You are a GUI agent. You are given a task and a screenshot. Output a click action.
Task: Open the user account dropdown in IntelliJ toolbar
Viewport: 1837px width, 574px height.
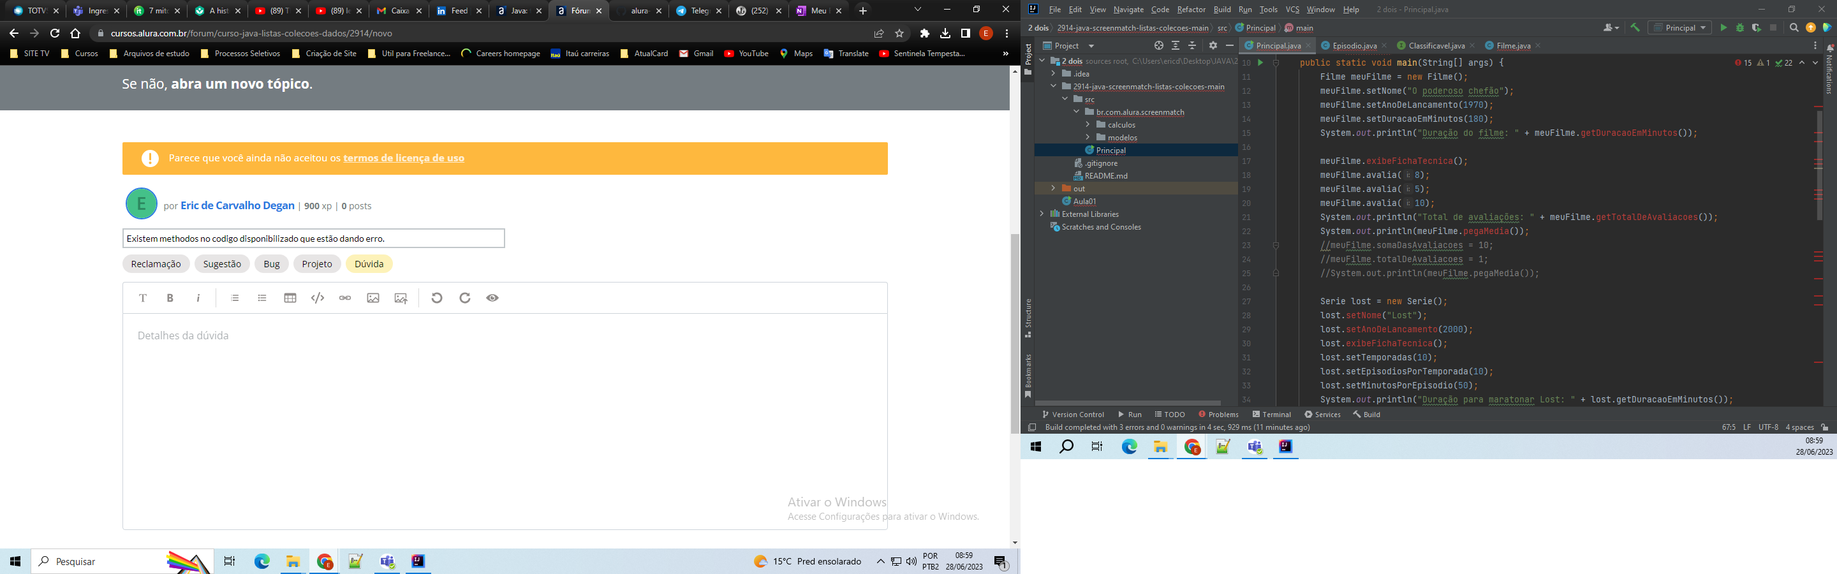[x=1611, y=28]
